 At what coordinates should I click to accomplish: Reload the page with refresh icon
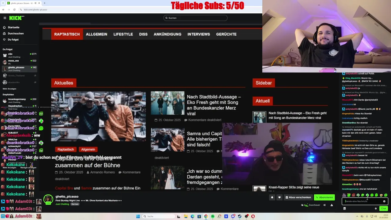(14, 9)
